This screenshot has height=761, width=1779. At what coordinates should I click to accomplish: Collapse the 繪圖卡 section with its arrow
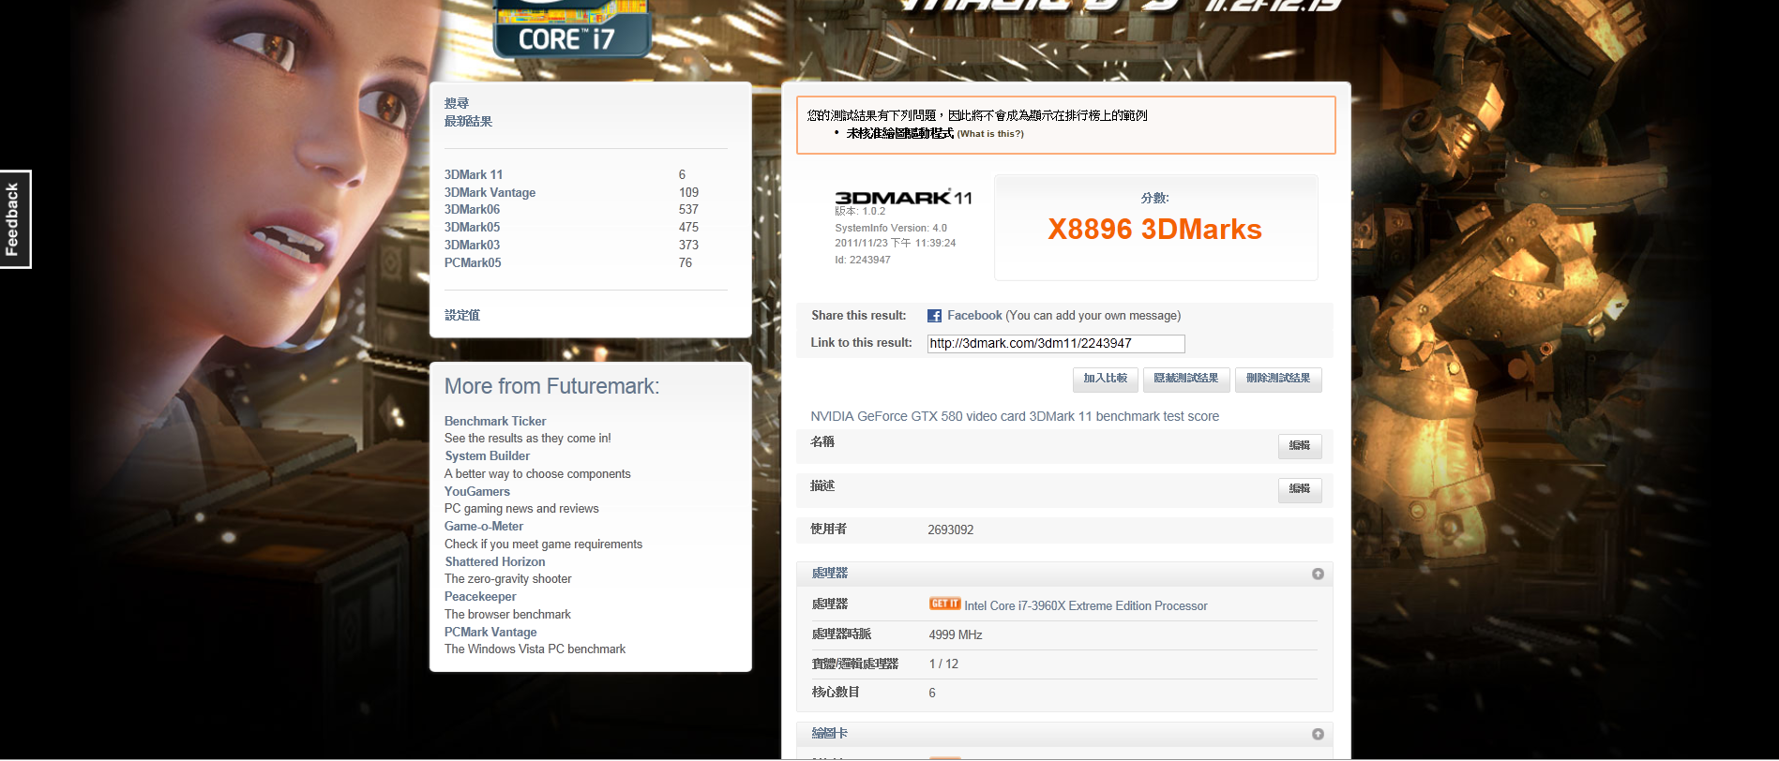[1318, 734]
